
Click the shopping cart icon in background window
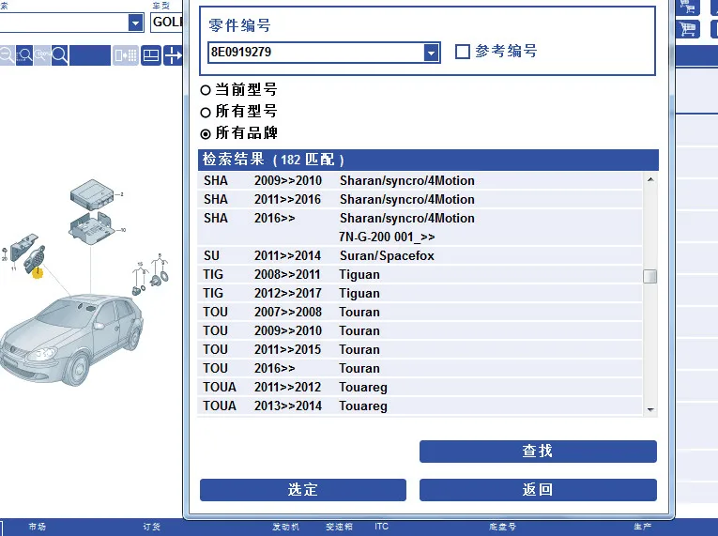(x=688, y=29)
